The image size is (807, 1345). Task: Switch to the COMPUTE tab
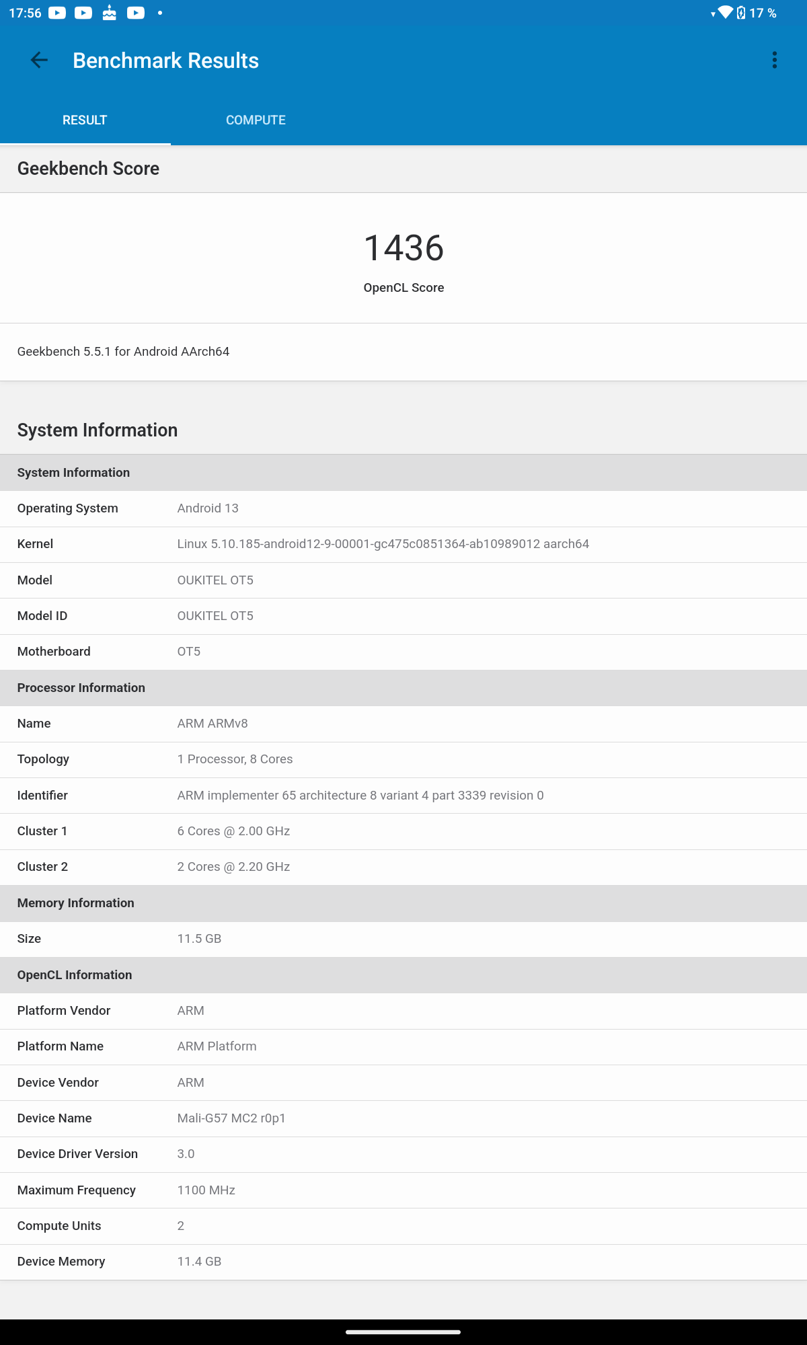tap(256, 120)
